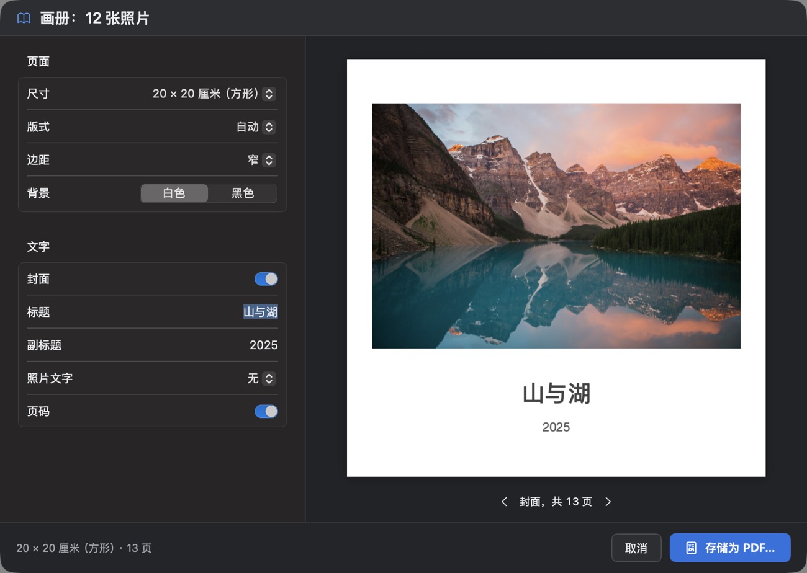Click the 文字 section heading

pos(38,246)
